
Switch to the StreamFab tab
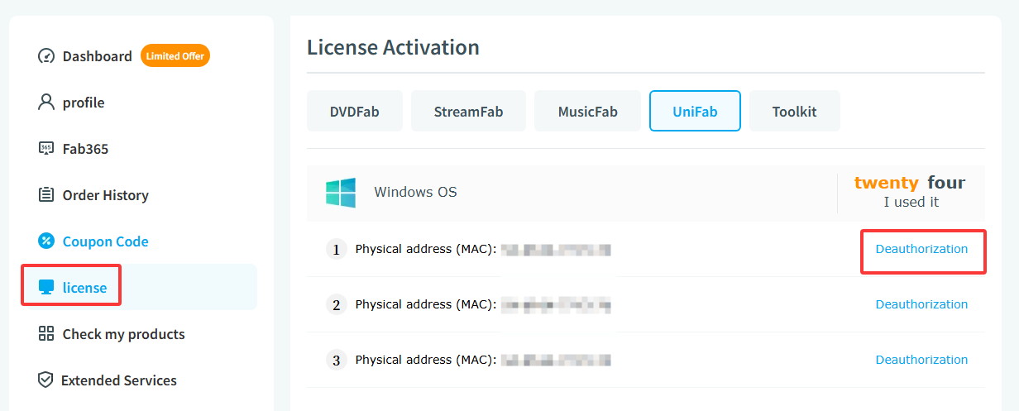click(468, 111)
